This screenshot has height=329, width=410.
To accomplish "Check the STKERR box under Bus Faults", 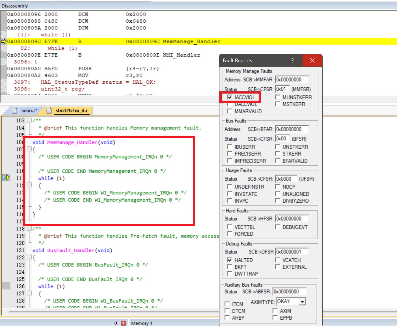I will point(278,154).
